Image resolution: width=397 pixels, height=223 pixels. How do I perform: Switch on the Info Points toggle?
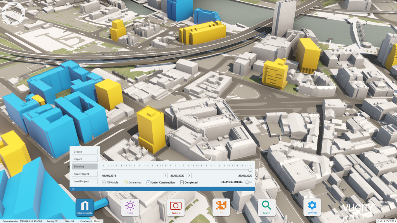point(248,182)
